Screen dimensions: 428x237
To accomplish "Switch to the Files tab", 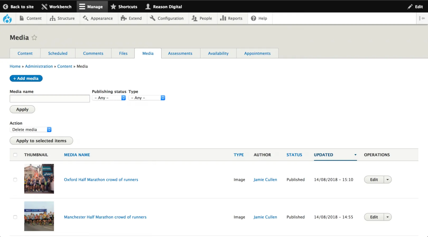I will pyautogui.click(x=123, y=53).
